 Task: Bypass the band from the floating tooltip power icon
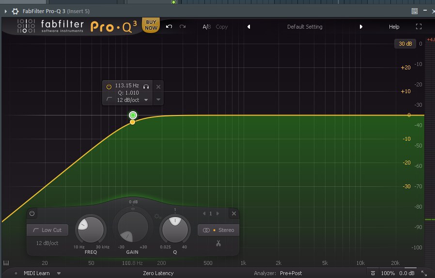point(109,87)
